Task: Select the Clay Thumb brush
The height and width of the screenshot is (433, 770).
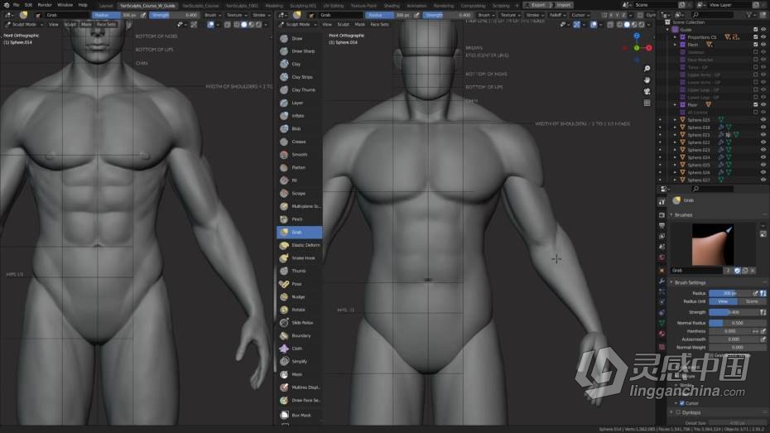Action: point(299,90)
